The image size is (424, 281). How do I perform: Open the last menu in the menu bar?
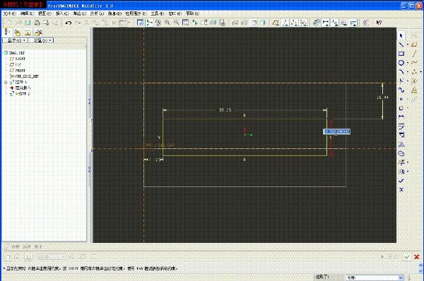[x=192, y=13]
